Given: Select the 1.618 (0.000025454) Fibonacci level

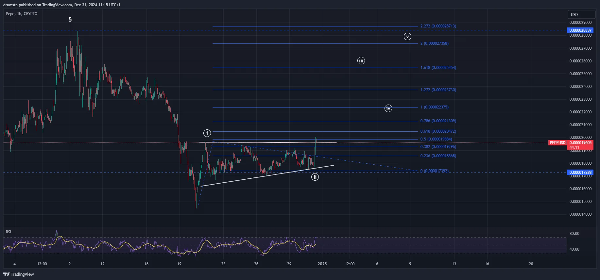Looking at the screenshot, I should (438, 68).
